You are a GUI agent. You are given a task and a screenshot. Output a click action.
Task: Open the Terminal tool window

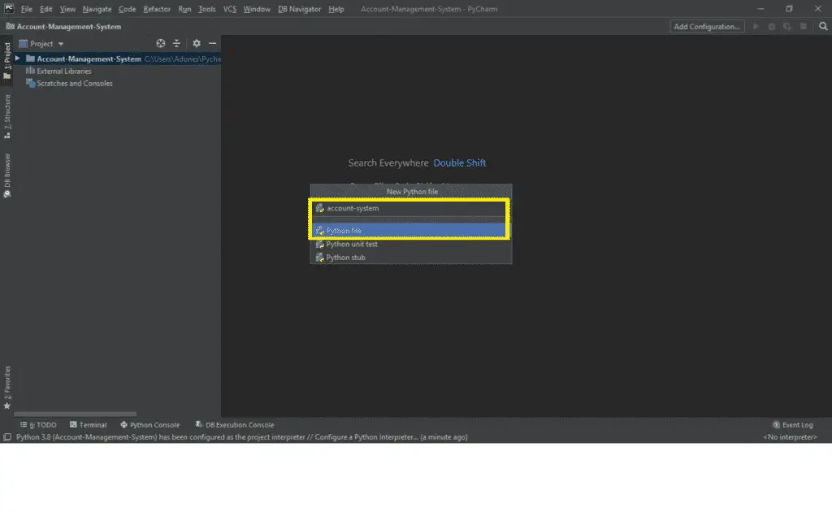[89, 424]
